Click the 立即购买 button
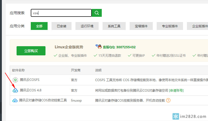Viewport: 208px width, 121px height. point(31,51)
